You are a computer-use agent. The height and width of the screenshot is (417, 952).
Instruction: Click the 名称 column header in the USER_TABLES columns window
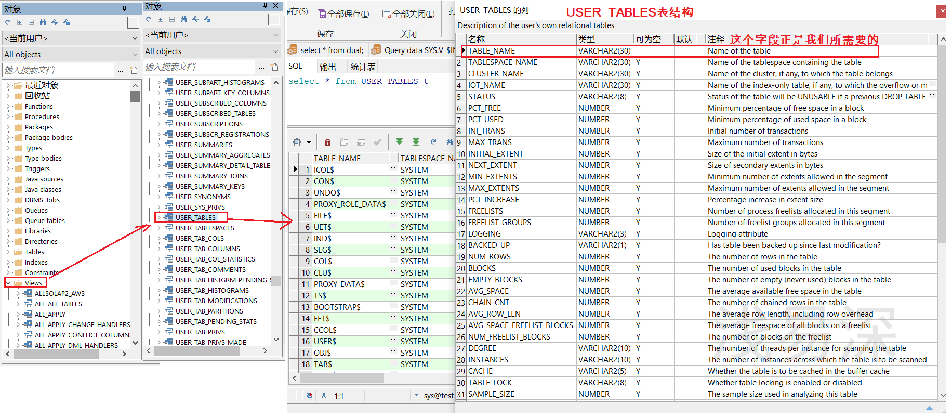click(x=521, y=39)
